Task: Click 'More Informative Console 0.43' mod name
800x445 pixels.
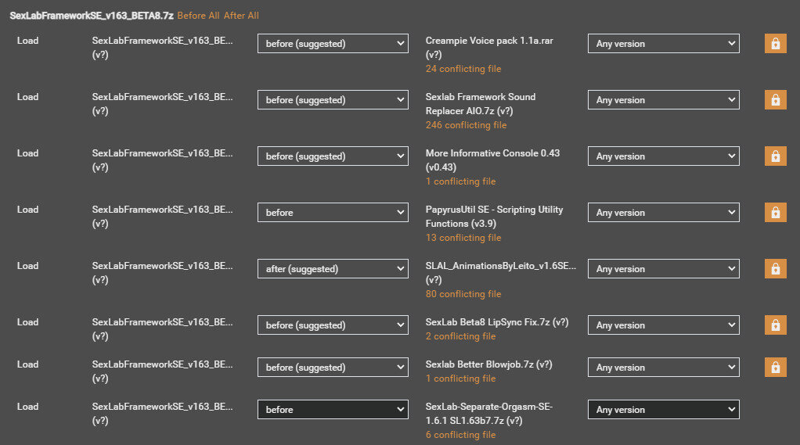Action: 492,153
